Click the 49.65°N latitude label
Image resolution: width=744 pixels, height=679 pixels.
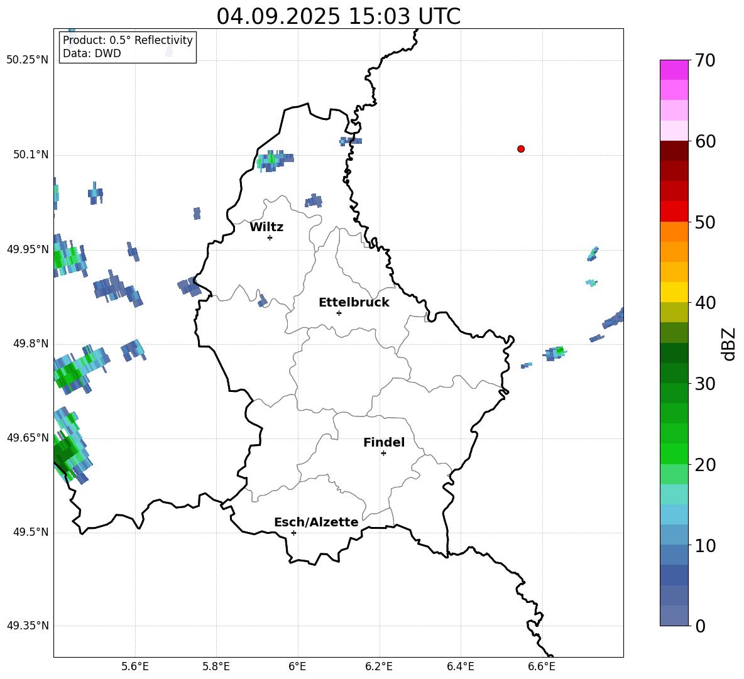coord(27,438)
